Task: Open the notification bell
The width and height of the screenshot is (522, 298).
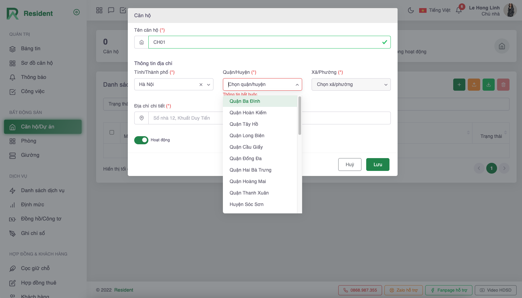Action: click(x=459, y=10)
